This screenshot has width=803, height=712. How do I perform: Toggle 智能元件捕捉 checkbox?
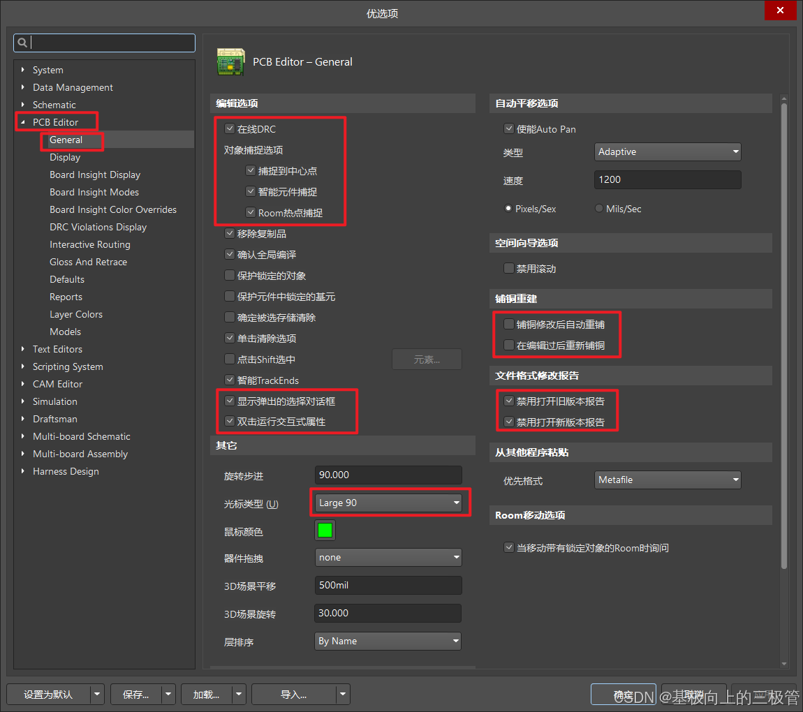(251, 191)
